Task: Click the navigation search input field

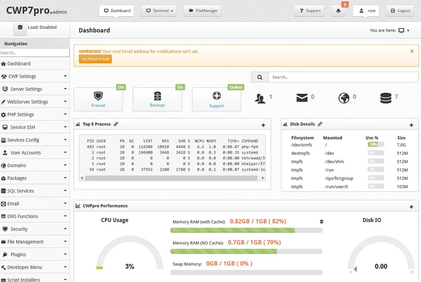Action: [x=35, y=53]
